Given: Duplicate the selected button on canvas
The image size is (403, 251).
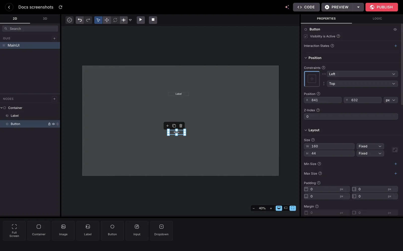Looking at the screenshot, I should tap(174, 126).
